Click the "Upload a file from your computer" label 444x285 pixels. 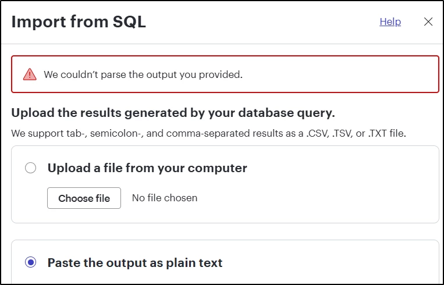(147, 168)
